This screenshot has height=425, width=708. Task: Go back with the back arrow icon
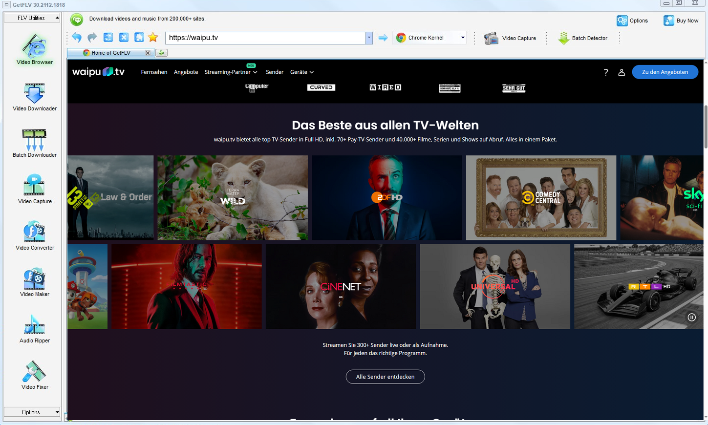77,38
